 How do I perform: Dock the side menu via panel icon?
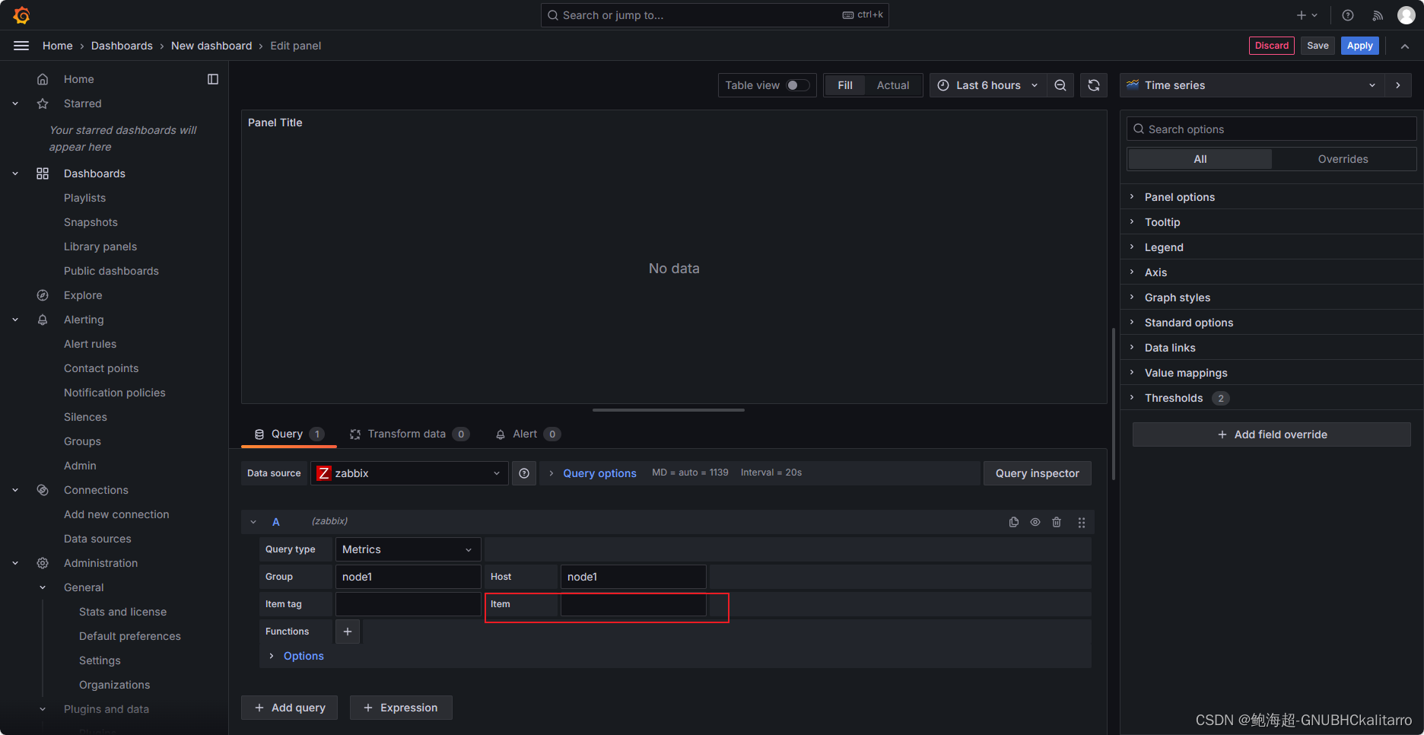pyautogui.click(x=213, y=79)
